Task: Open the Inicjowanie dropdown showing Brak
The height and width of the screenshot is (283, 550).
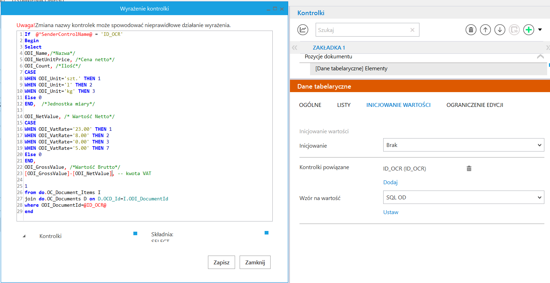Action: click(463, 145)
